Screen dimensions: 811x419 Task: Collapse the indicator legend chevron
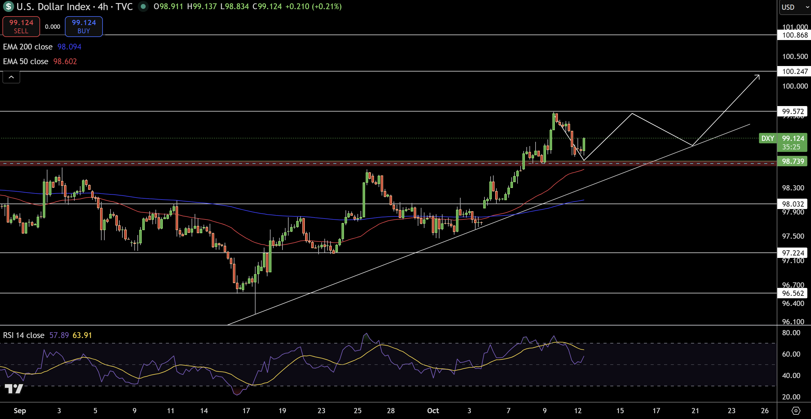click(x=11, y=77)
